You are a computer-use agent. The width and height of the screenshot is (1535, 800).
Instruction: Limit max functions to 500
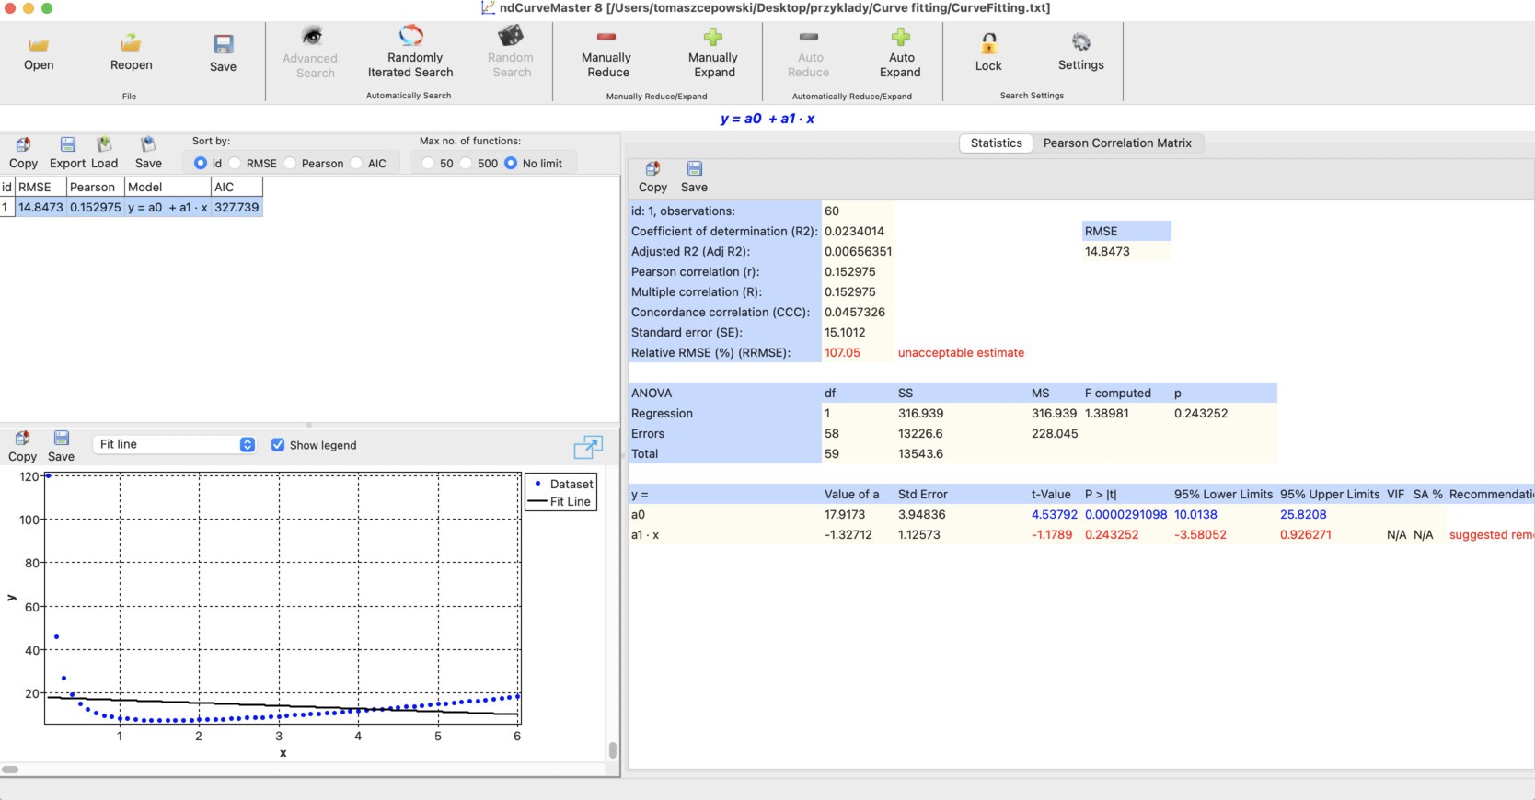(467, 164)
